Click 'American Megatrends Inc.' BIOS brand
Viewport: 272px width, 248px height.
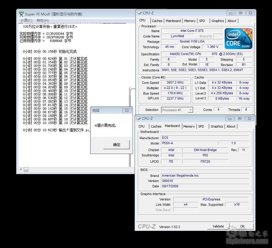205,175
